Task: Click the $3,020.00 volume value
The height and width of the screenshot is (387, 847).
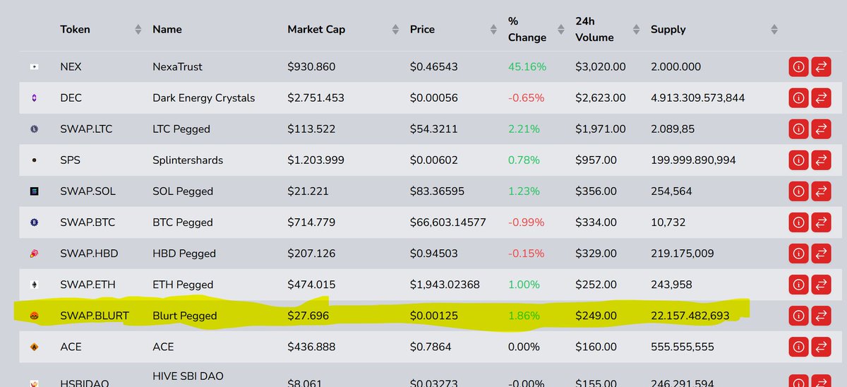Action: pos(600,67)
